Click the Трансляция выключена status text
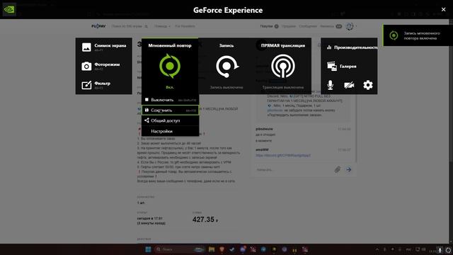Image resolution: width=453 pixels, height=255 pixels. click(x=283, y=87)
